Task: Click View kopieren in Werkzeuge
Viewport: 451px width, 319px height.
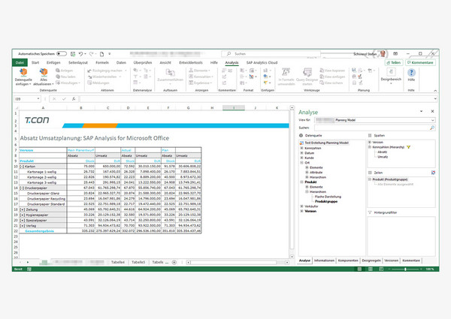Action: coord(332,71)
